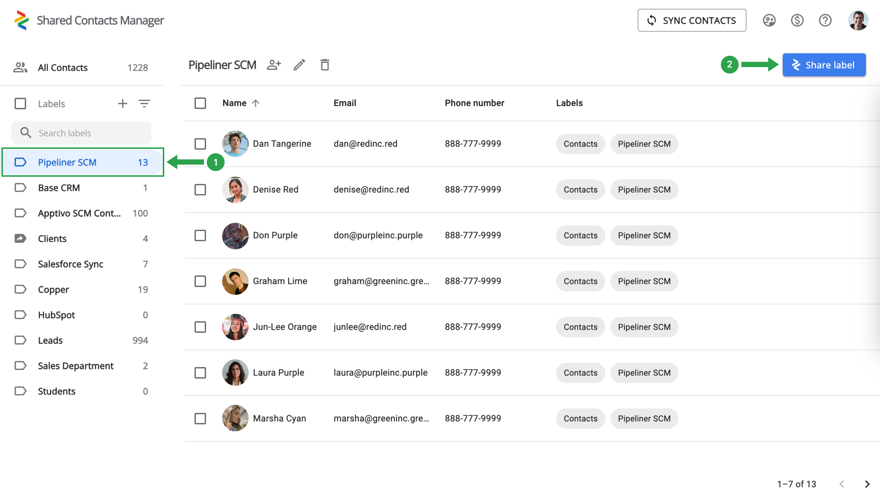
Task: Sort by the Name column header
Action: point(234,103)
